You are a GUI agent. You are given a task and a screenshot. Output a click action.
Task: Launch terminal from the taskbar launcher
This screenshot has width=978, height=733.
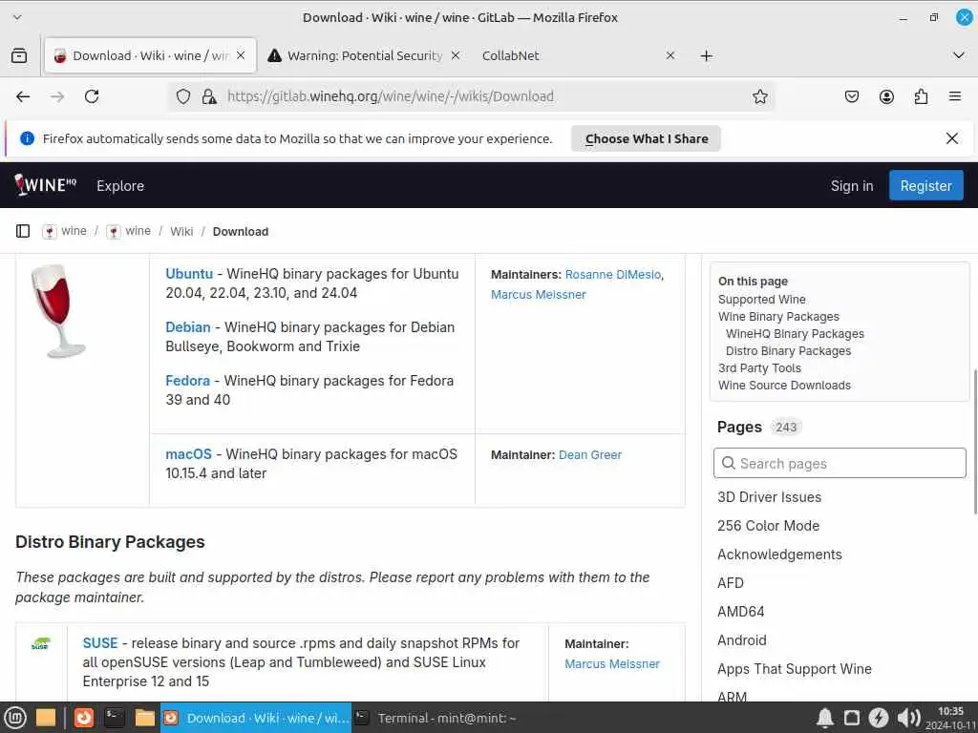114,718
